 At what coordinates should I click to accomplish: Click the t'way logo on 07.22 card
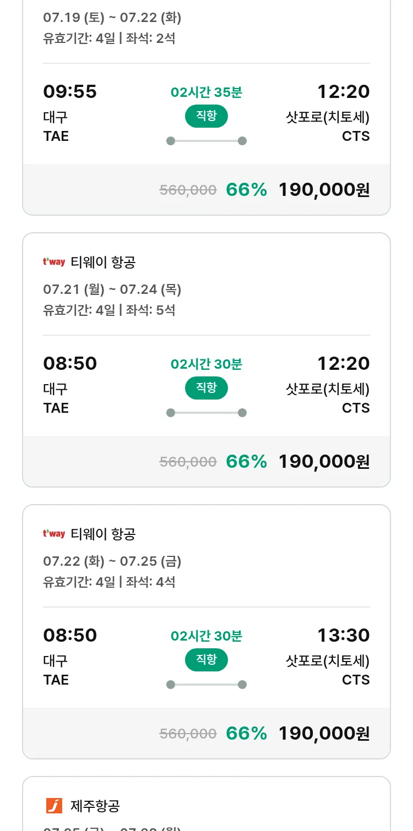(54, 534)
